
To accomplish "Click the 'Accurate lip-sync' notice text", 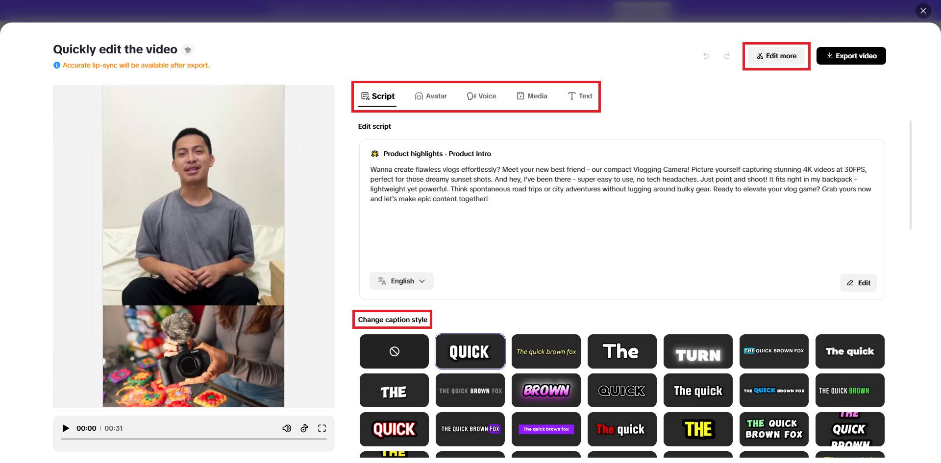I will [136, 65].
